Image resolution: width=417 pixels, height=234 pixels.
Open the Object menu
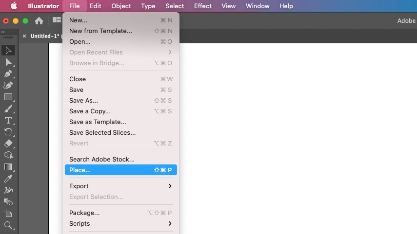(x=121, y=6)
